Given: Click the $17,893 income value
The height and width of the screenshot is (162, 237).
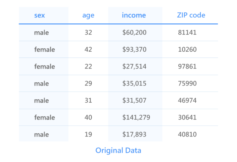Looking at the screenshot, I should [x=134, y=134].
